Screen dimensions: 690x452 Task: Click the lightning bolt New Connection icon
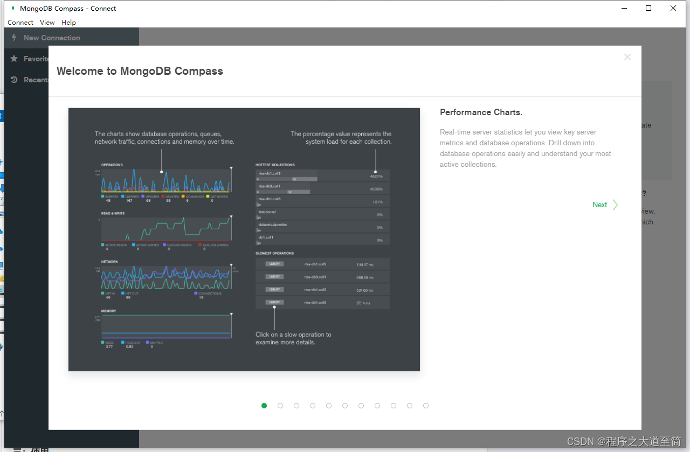point(14,38)
